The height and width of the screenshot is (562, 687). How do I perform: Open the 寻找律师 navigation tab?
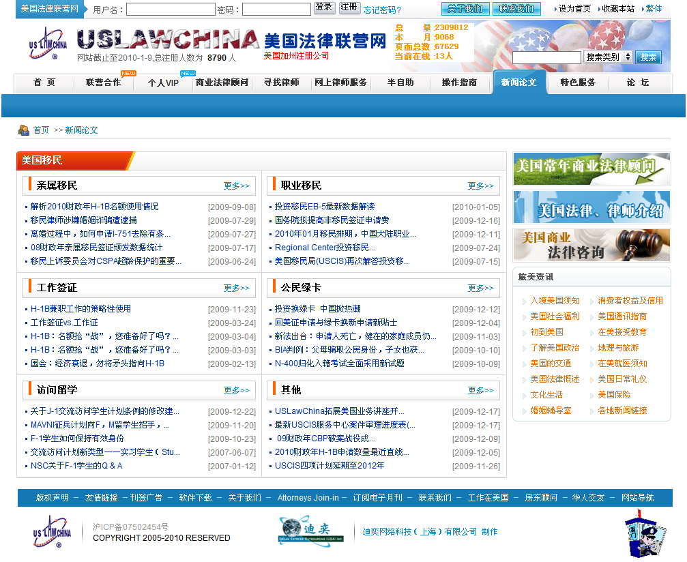282,83
